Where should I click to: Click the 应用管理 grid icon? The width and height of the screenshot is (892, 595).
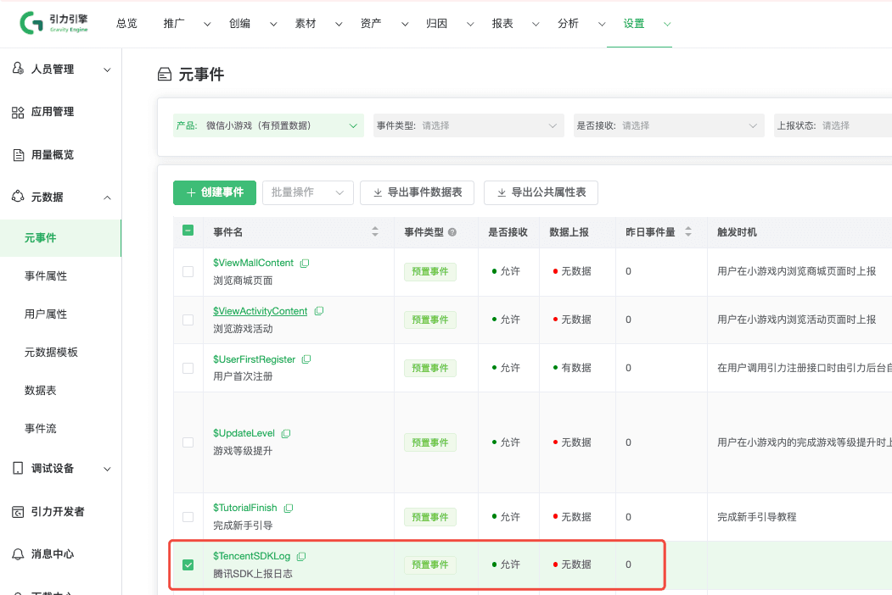[x=18, y=112]
